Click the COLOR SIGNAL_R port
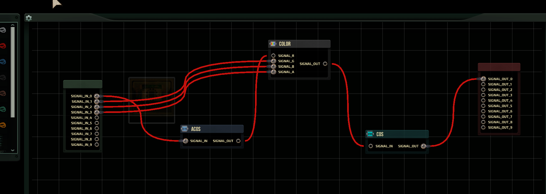Viewport: 546px width, 194px height. pos(273,55)
